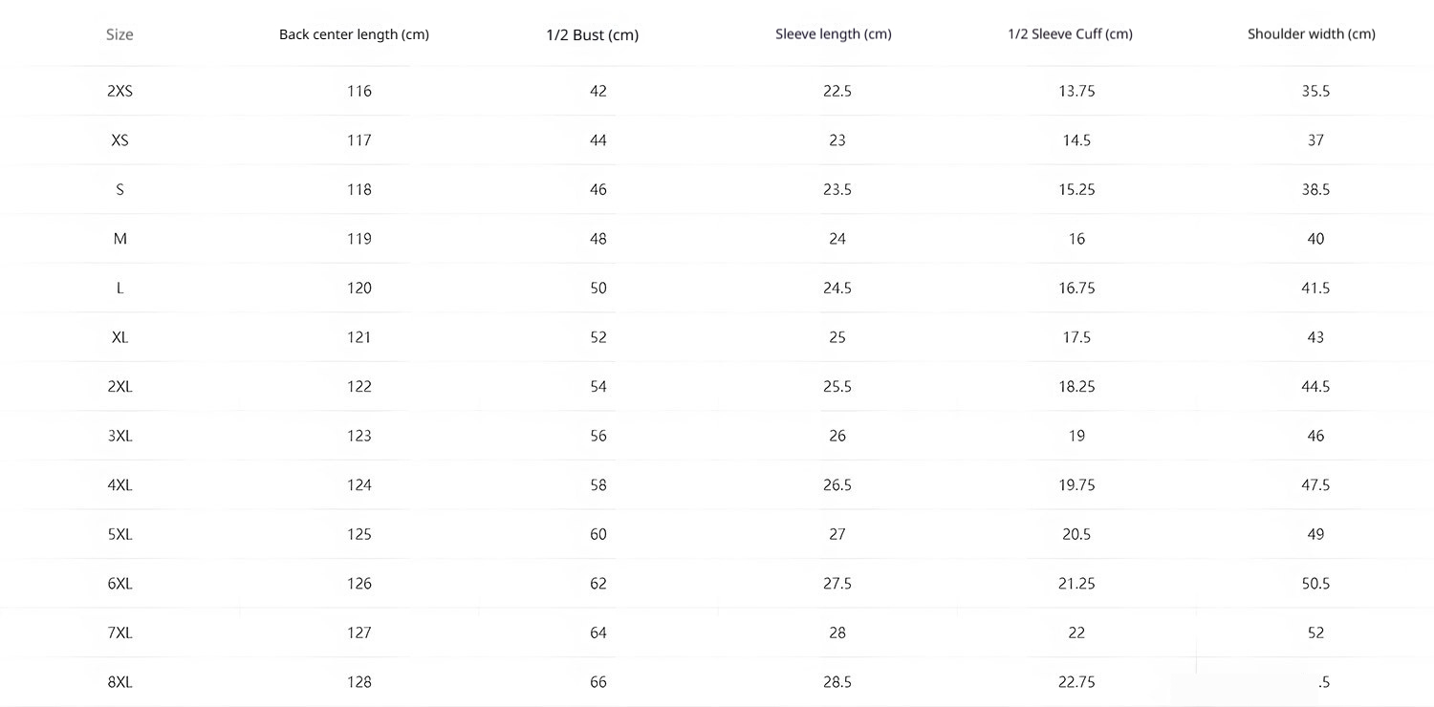The height and width of the screenshot is (707, 1434).
Task: Click sleeve length value 25.5
Action: 837,386
